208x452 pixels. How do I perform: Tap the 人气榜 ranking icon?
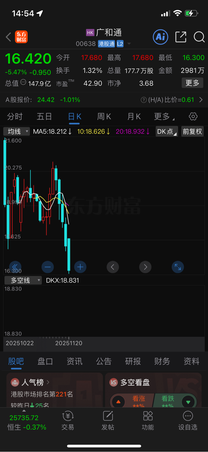[15, 382]
